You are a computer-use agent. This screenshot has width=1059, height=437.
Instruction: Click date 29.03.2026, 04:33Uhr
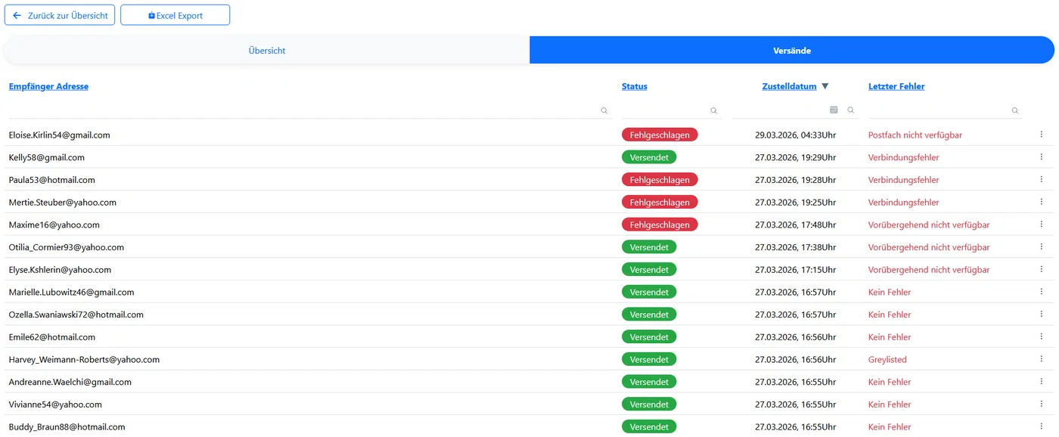click(x=795, y=135)
